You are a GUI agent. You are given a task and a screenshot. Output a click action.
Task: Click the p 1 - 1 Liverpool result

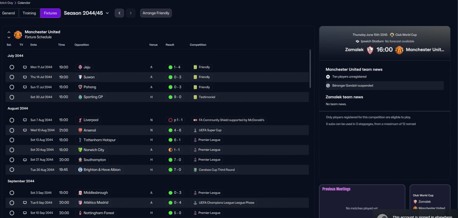pyautogui.click(x=175, y=120)
